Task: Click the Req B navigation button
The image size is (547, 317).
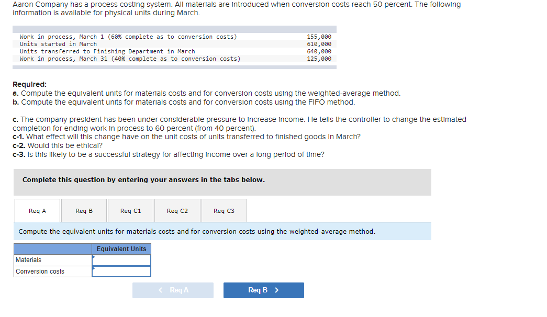Action: coord(263,290)
